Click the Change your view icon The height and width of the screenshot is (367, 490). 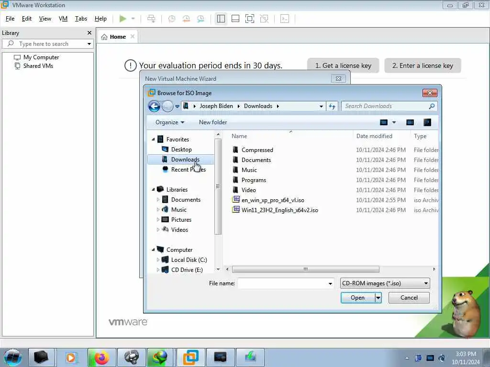[384, 122]
